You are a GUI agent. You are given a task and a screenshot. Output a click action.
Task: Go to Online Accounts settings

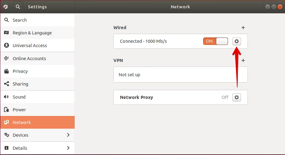(37, 58)
